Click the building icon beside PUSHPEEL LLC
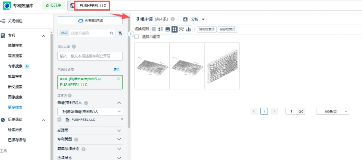The image size is (362, 160). point(67,119)
